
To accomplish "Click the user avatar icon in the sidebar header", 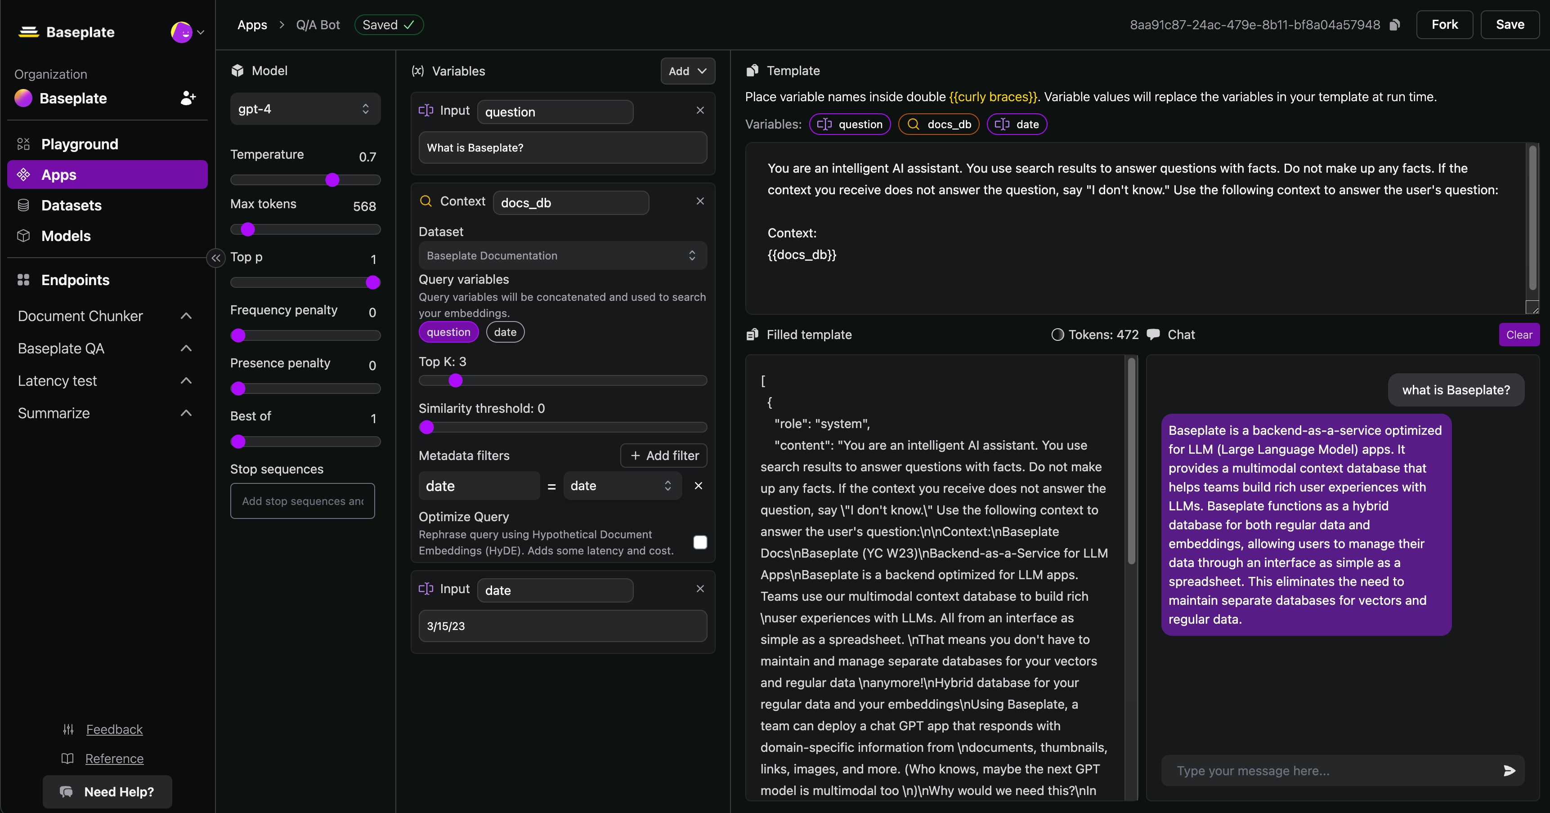I will pyautogui.click(x=181, y=32).
